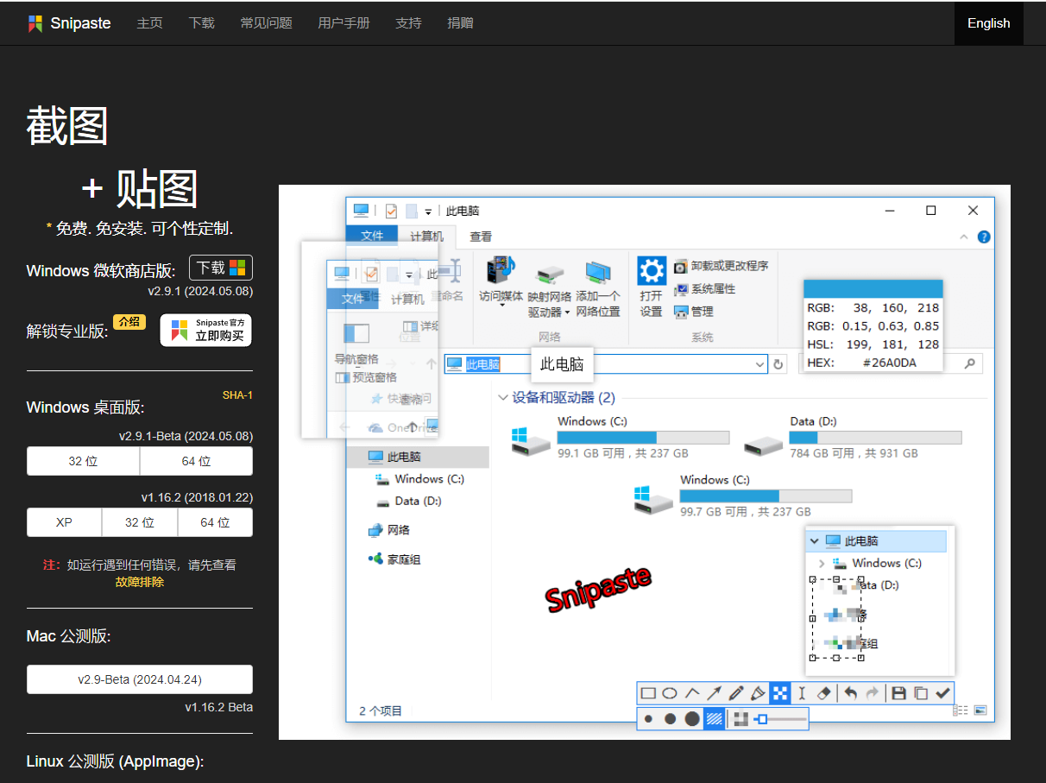Choose the smallest brush size dot
Image resolution: width=1046 pixels, height=783 pixels.
(648, 719)
